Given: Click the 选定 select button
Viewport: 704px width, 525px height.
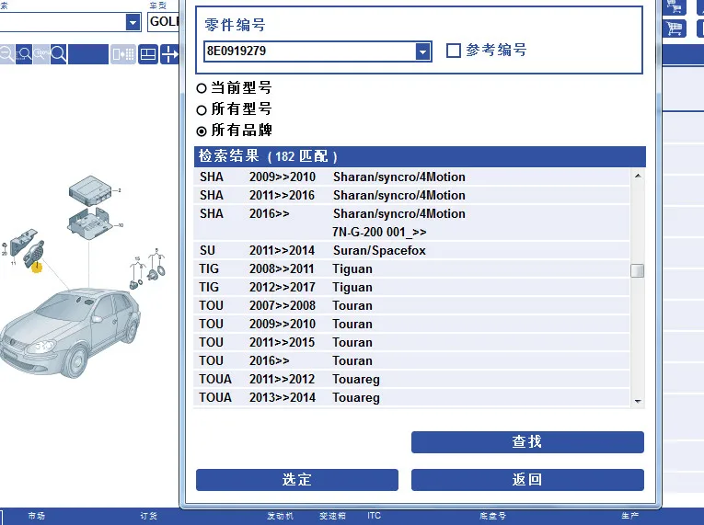Looking at the screenshot, I should (x=296, y=480).
